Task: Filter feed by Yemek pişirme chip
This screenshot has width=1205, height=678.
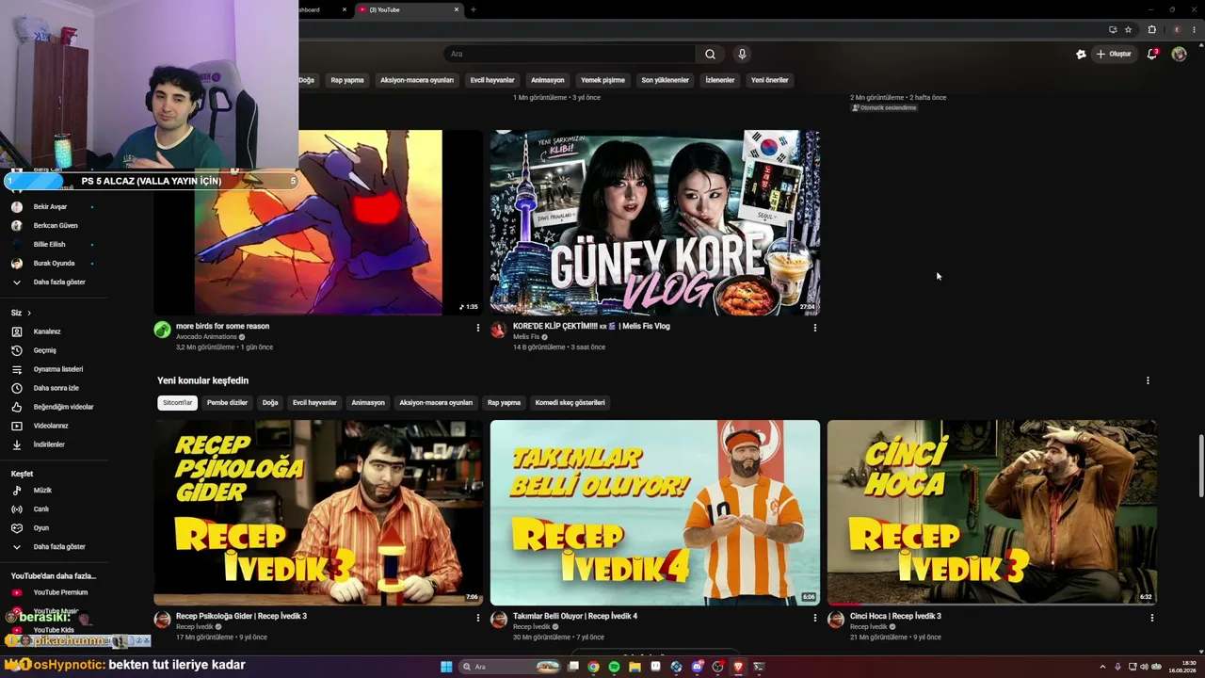Action: 602,80
